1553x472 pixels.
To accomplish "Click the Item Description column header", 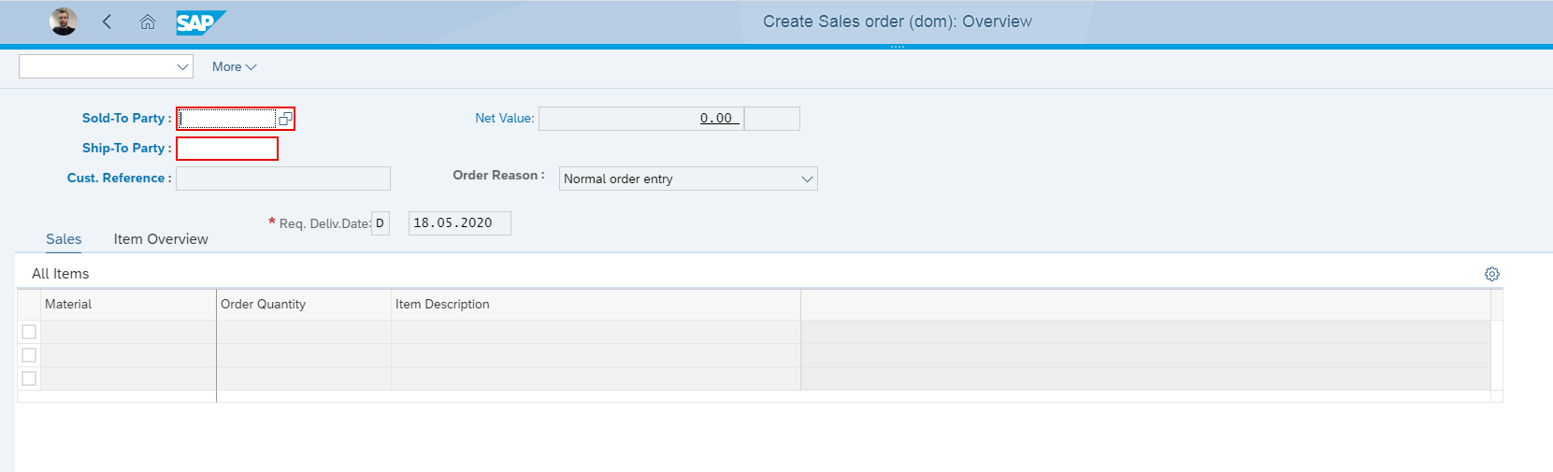I will pos(442,304).
